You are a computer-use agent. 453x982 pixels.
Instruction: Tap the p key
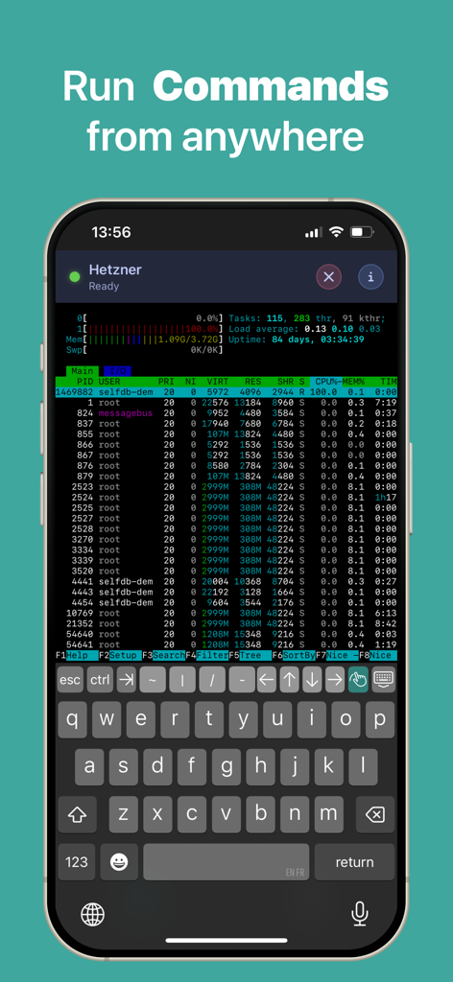click(x=380, y=719)
